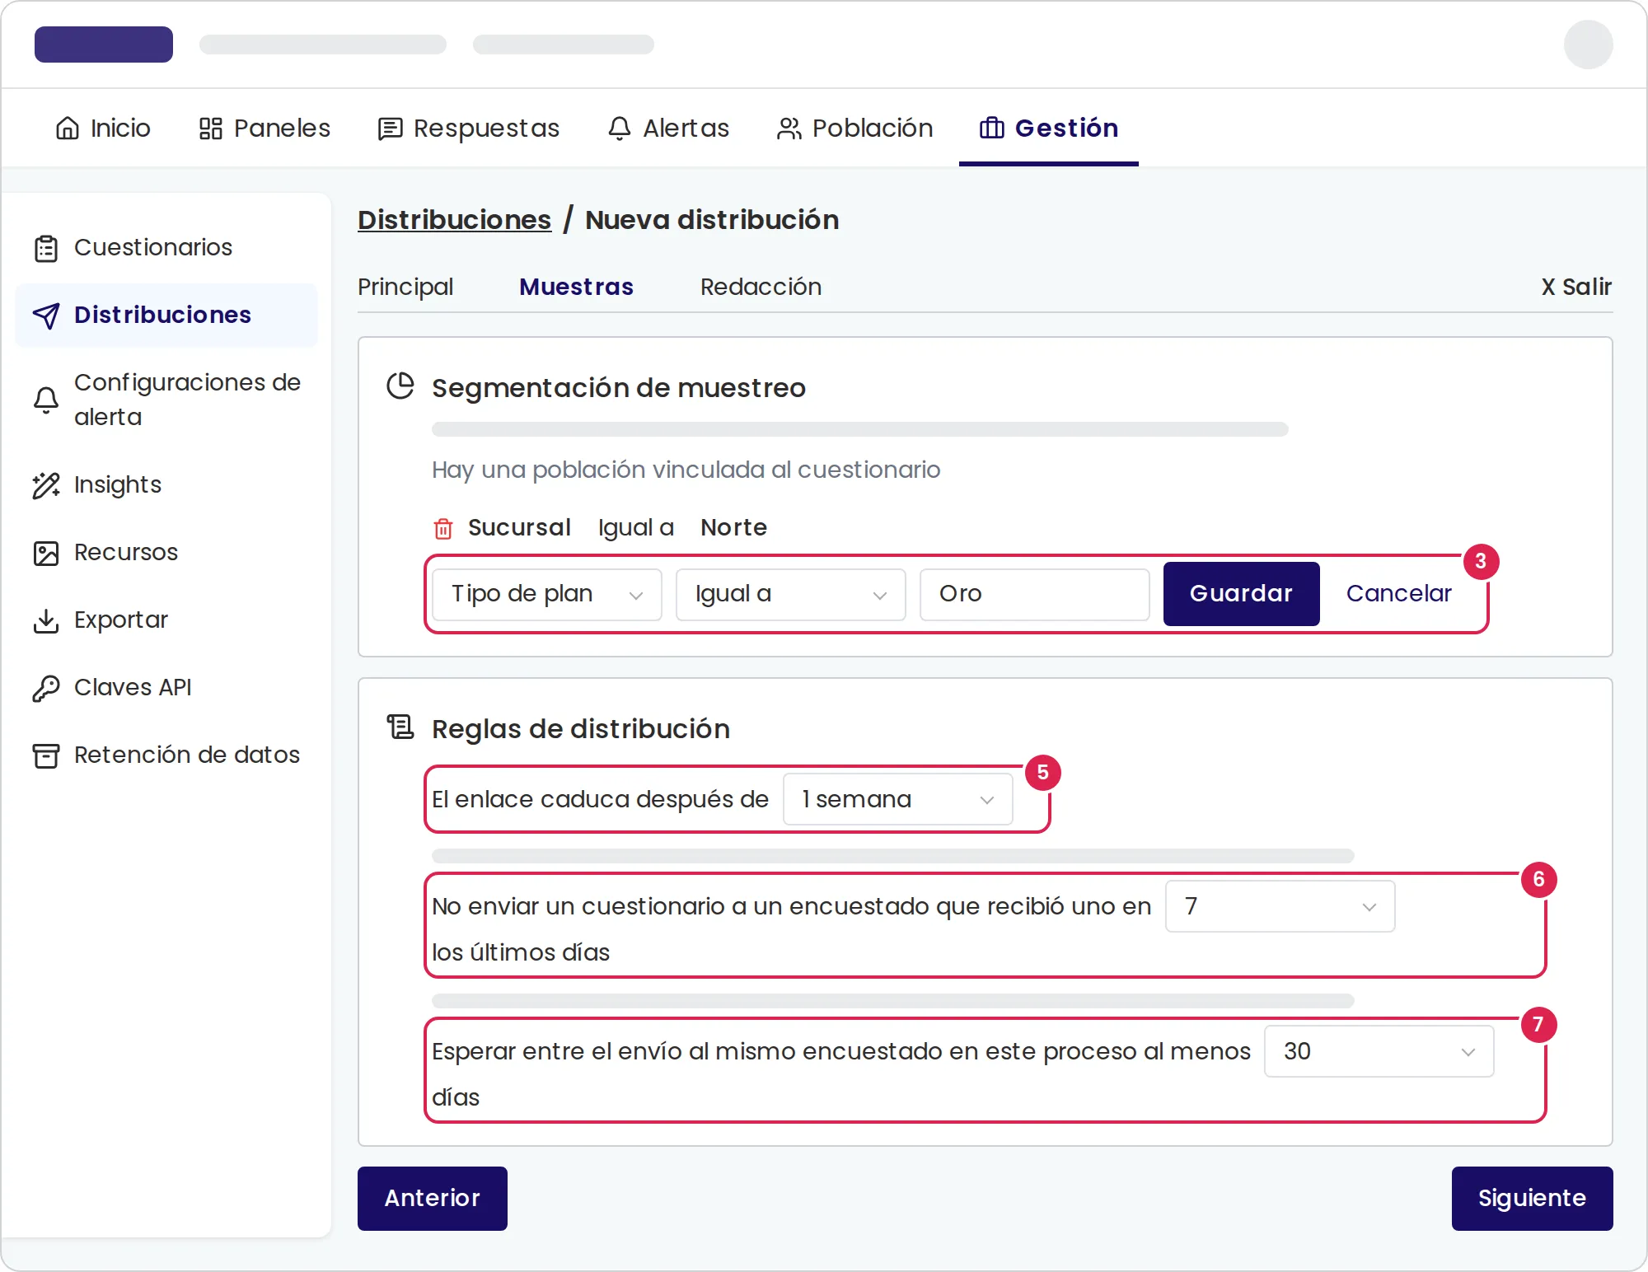Delete the Sucursal filter with trash icon
This screenshot has height=1272, width=1648.
point(443,528)
